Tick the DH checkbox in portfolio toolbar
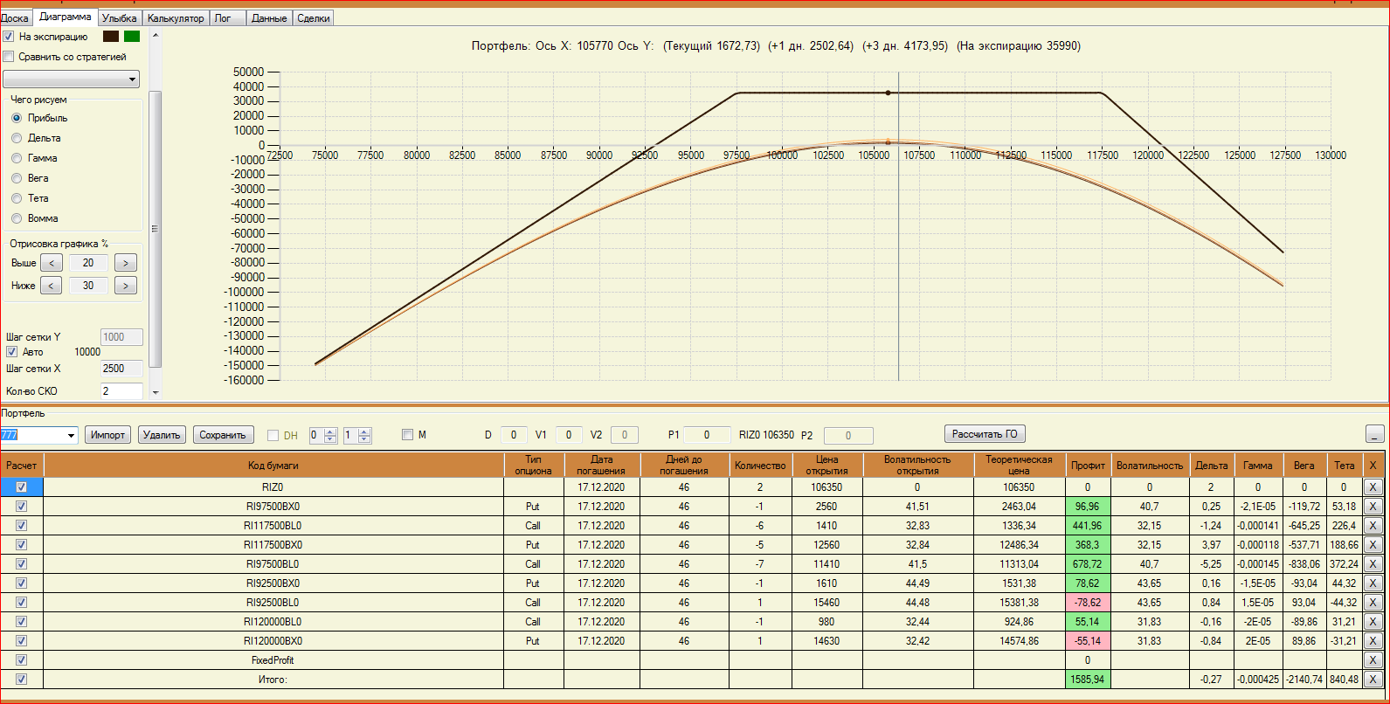The width and height of the screenshot is (1390, 704). pos(273,435)
